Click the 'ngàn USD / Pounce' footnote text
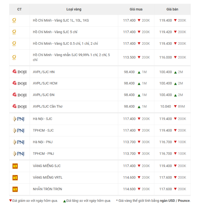 pyautogui.click(x=175, y=201)
